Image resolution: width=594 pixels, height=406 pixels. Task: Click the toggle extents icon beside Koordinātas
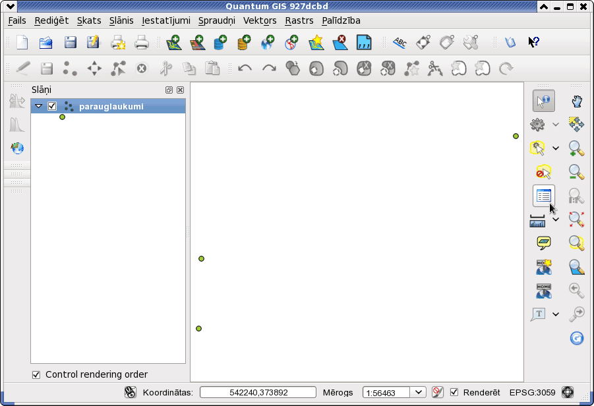(x=131, y=392)
